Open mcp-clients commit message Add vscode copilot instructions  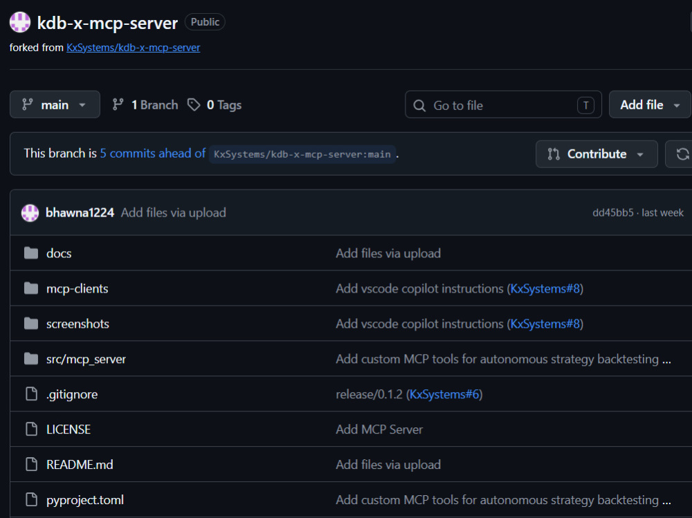[x=419, y=288]
